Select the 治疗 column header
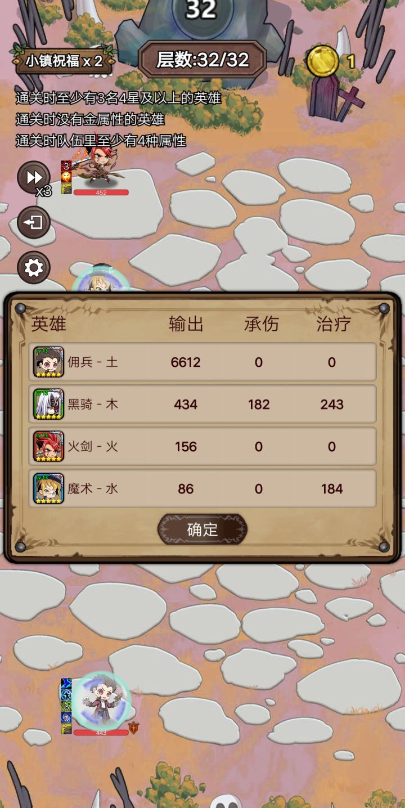This screenshot has width=405, height=808. 334,324
